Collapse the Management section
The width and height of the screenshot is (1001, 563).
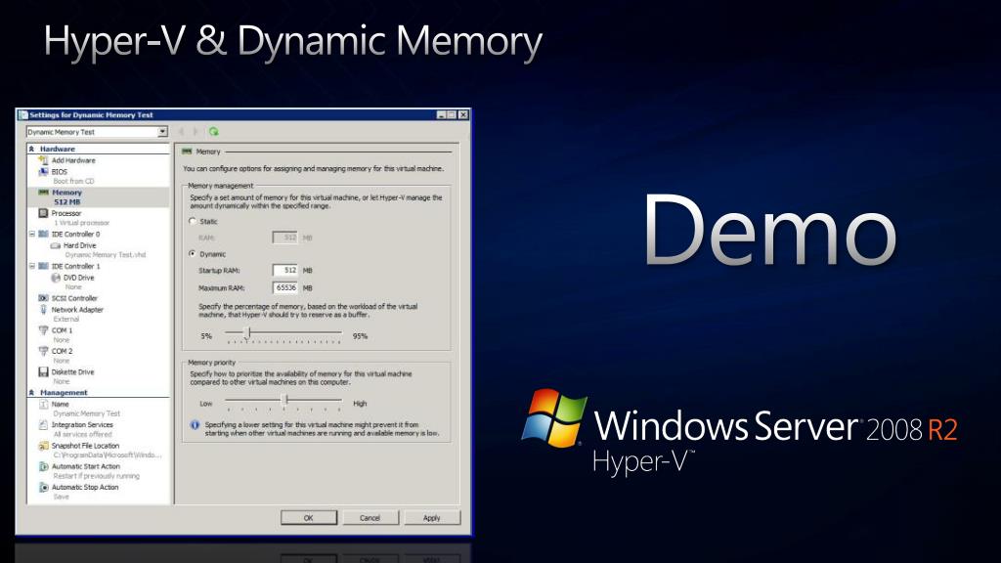(31, 393)
